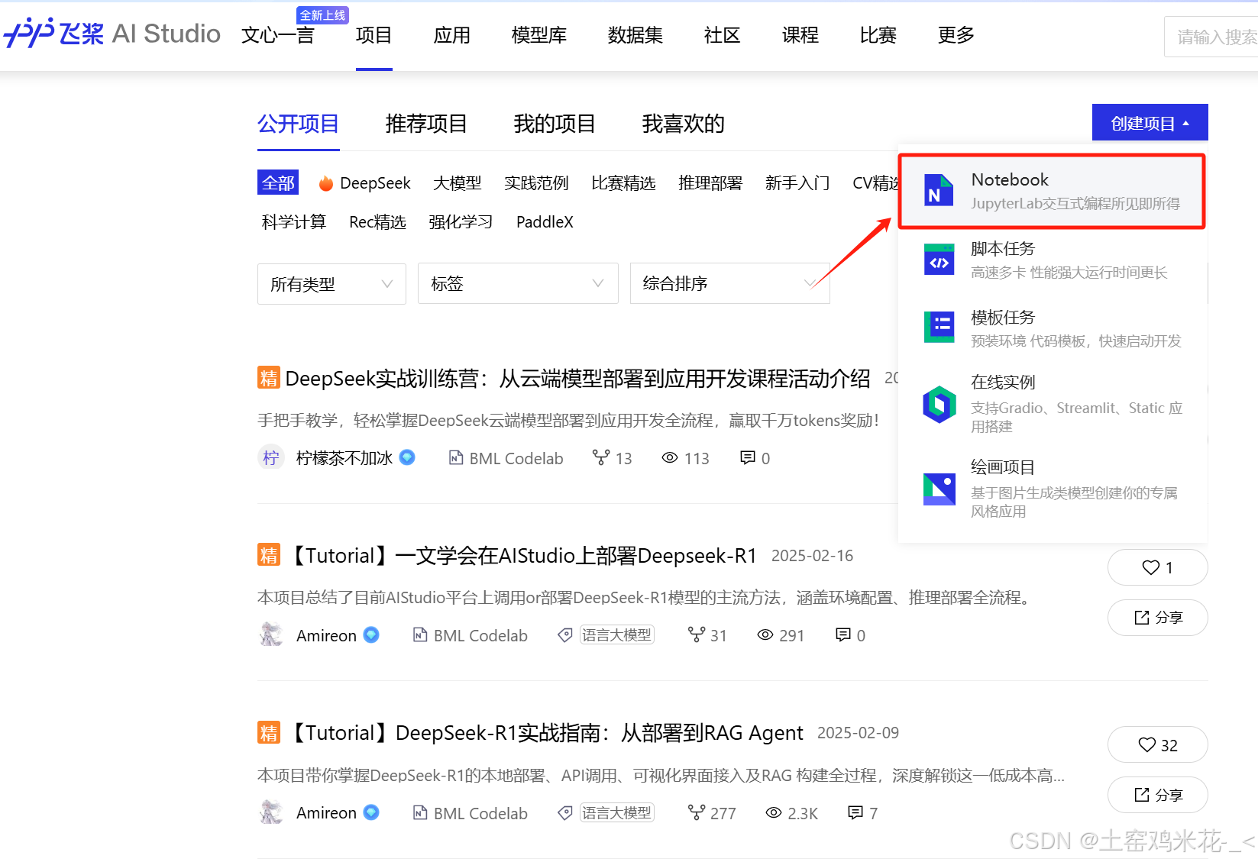Screen dimensions: 1258x862
Task: Go to 模型库 in top navigation
Action: [x=539, y=35]
